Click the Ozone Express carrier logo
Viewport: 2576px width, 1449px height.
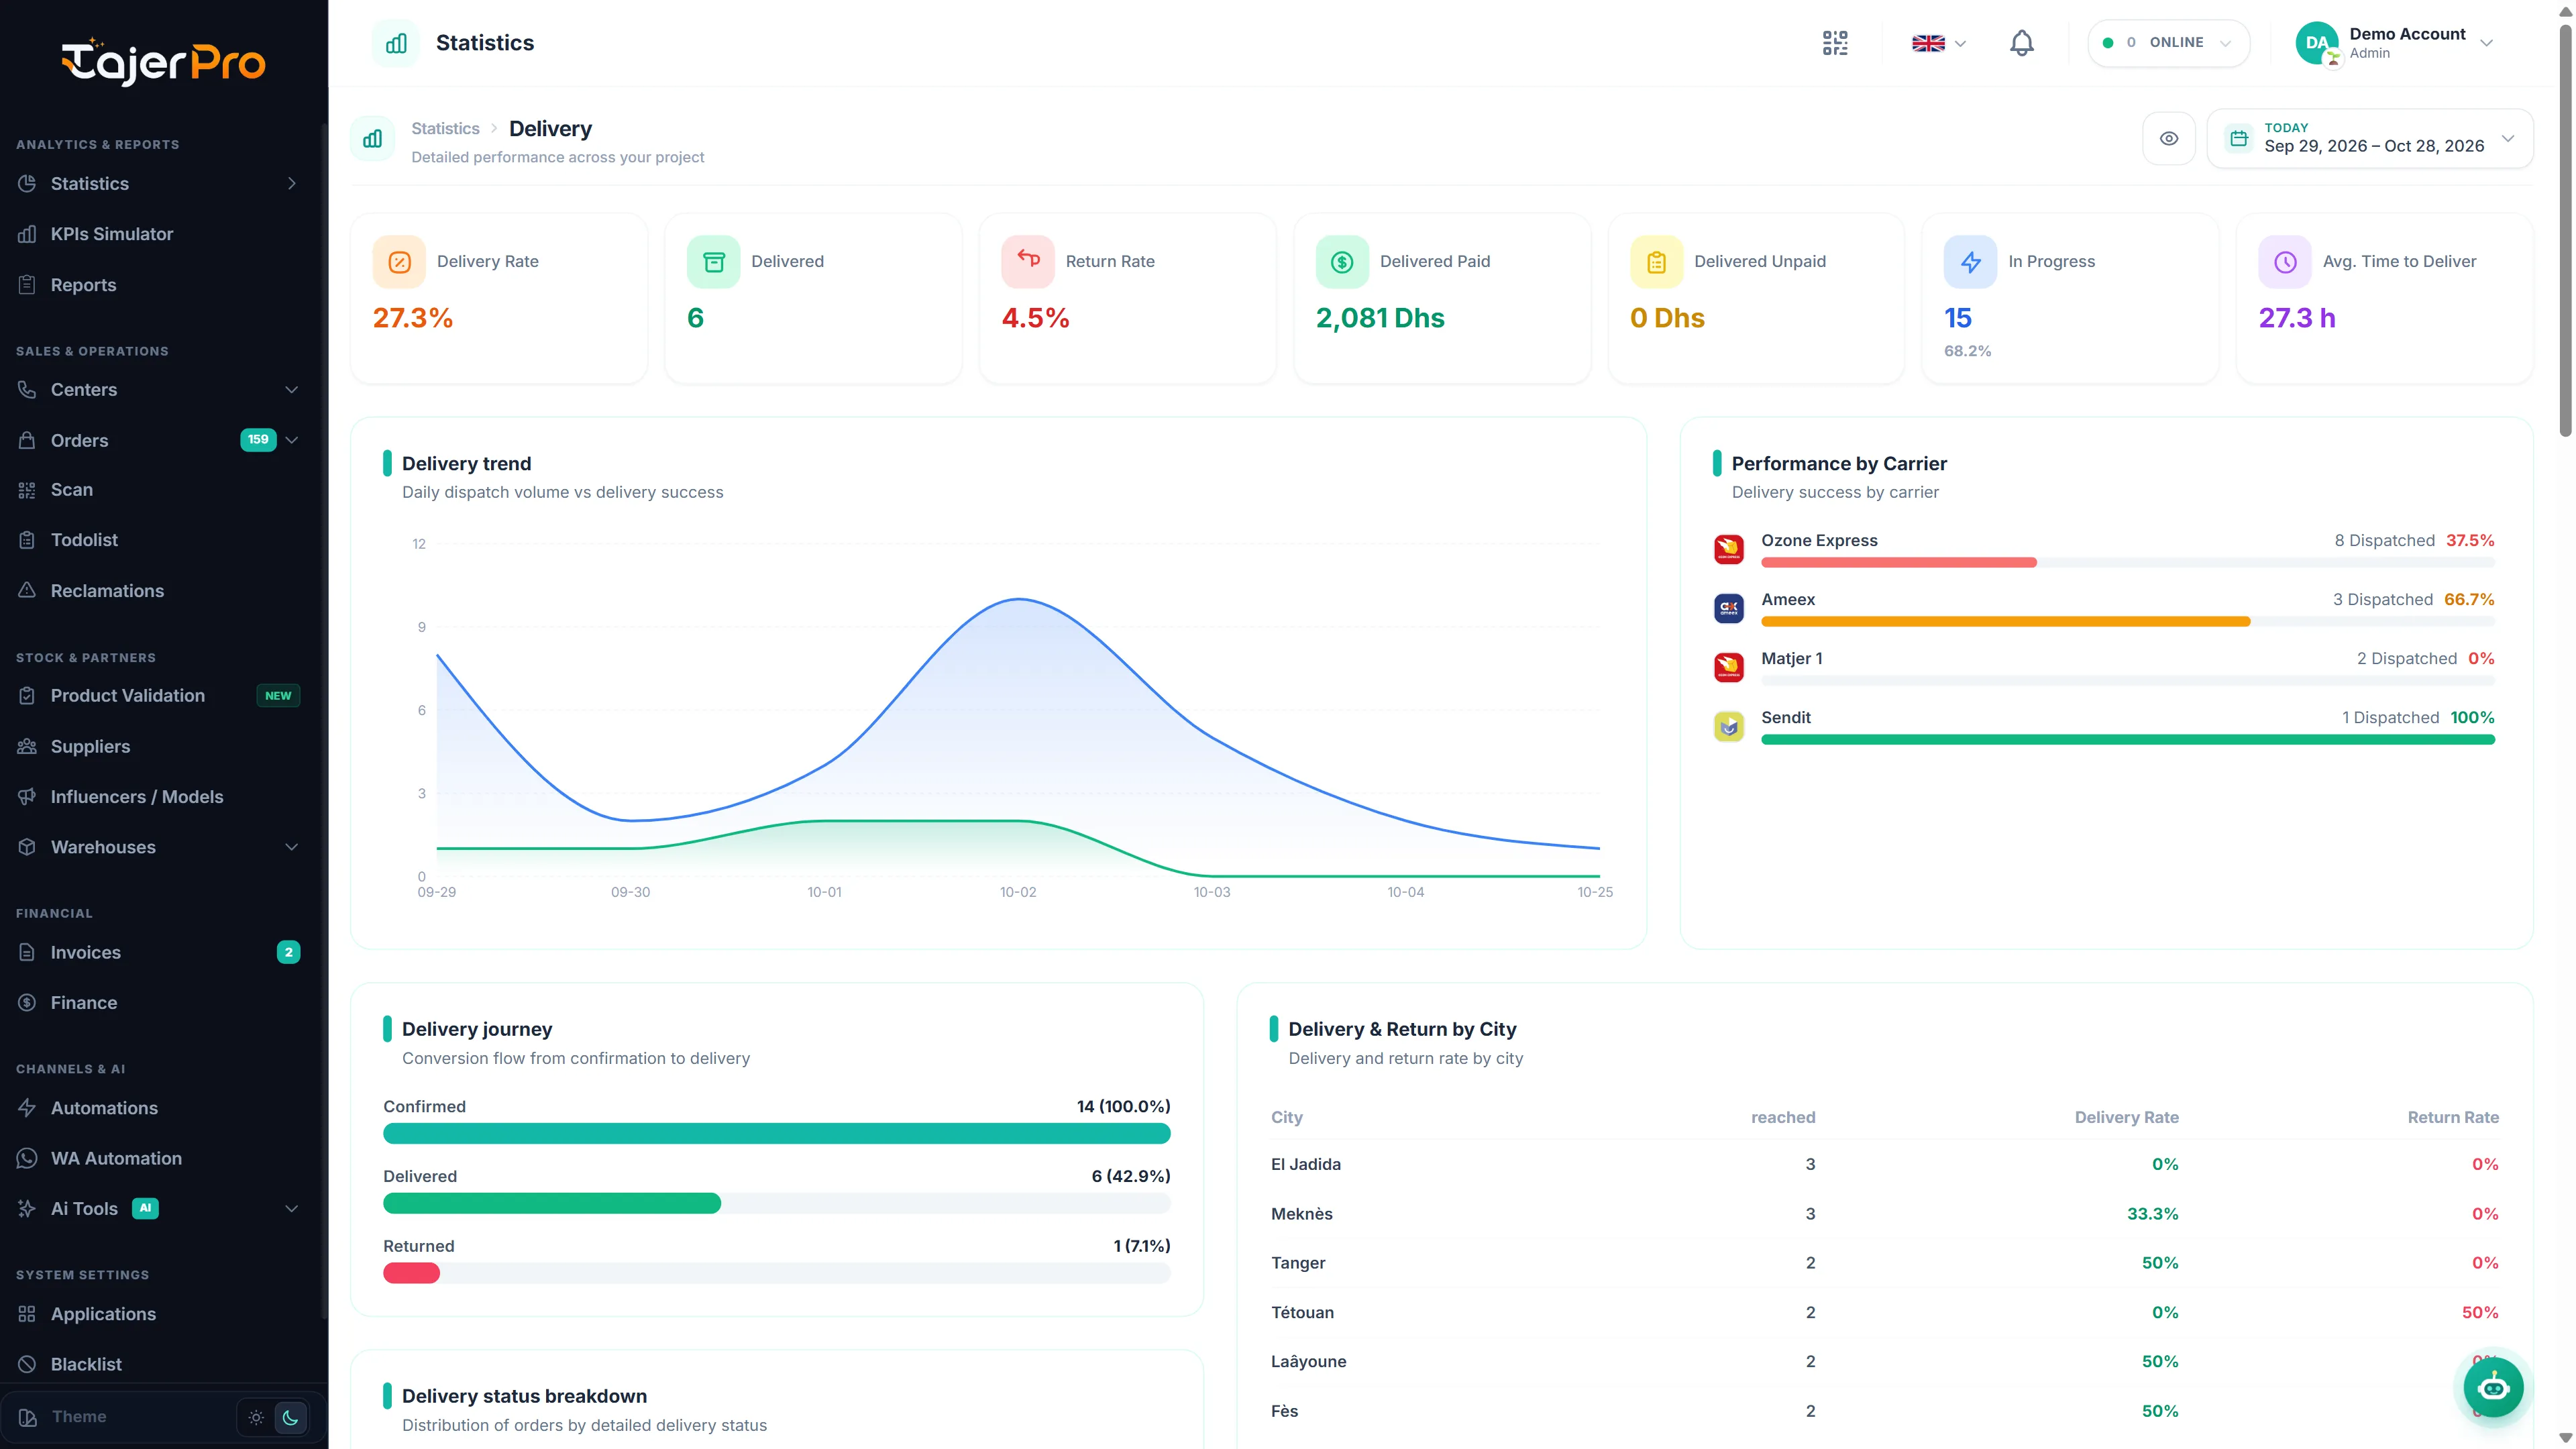pyautogui.click(x=1729, y=549)
